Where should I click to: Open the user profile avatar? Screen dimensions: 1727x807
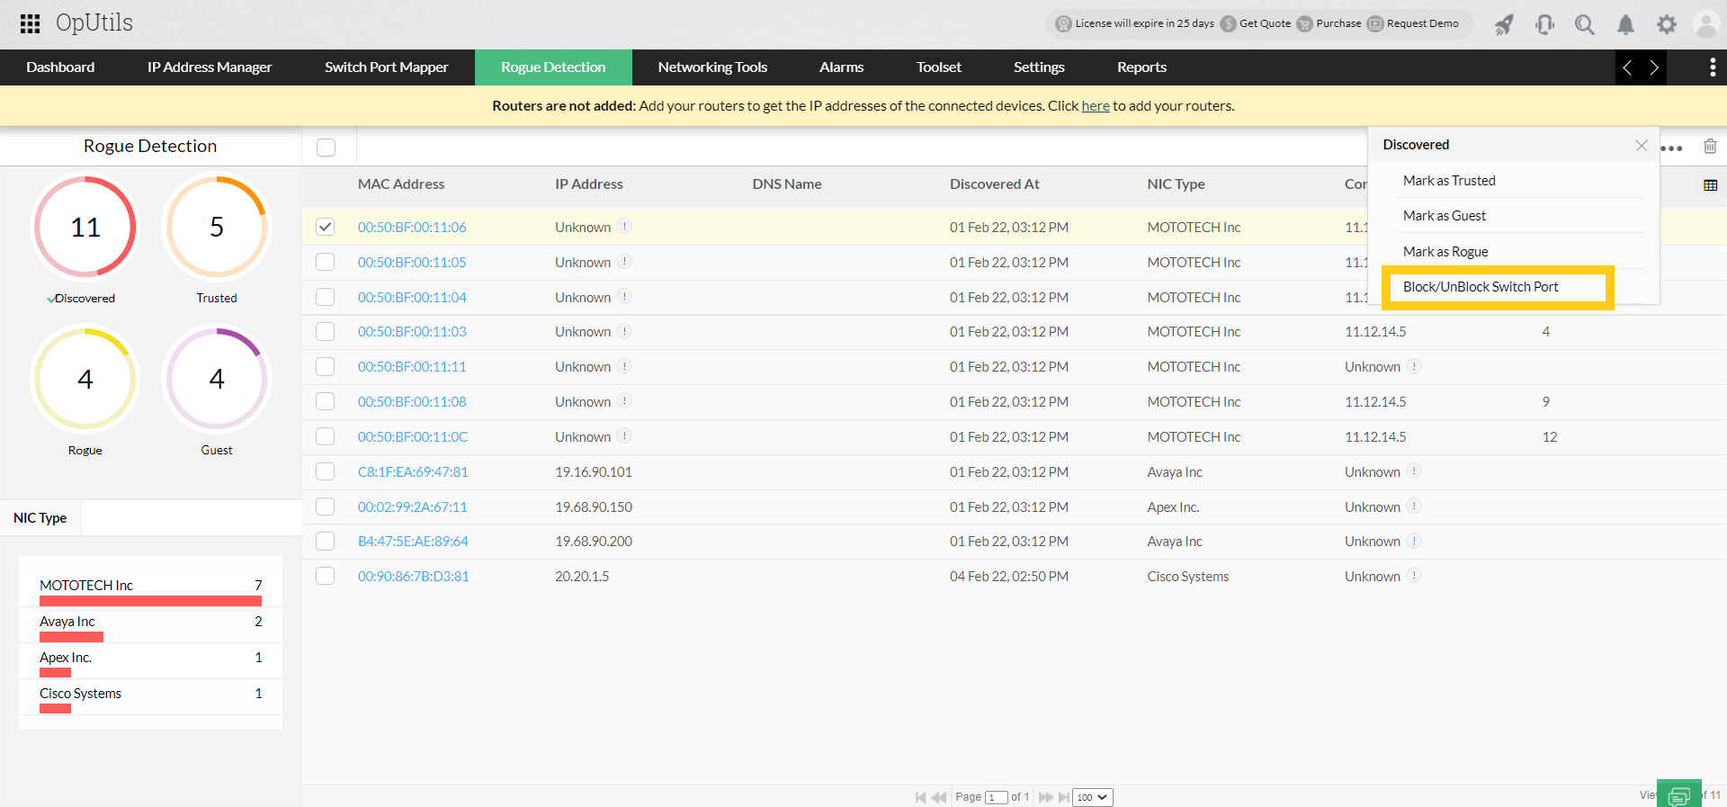1706,24
